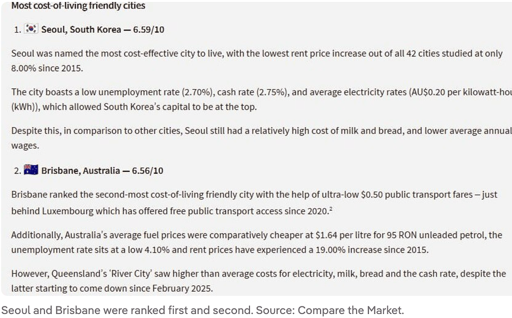The height and width of the screenshot is (318, 512).
Task: Click the 'Brisbane, Australia' list heading
Action: [80, 170]
